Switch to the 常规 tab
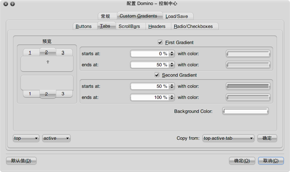This screenshot has width=290, height=172. [108, 16]
